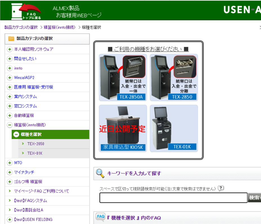Click the FAQ top return door icon

click(26, 12)
